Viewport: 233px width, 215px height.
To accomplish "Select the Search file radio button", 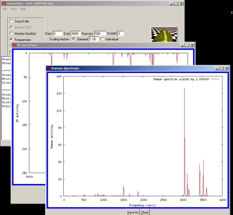I will point(11,21).
